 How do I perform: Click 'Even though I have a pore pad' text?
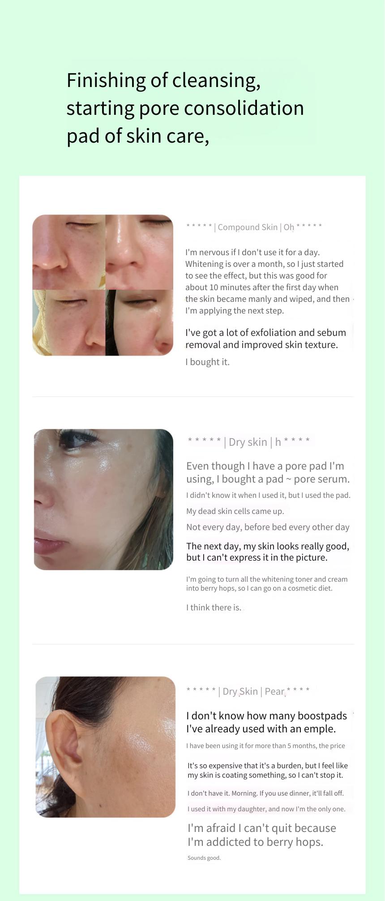[268, 472]
